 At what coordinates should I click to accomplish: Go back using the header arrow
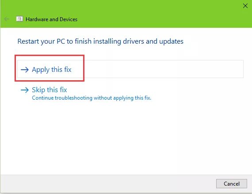(x=7, y=19)
